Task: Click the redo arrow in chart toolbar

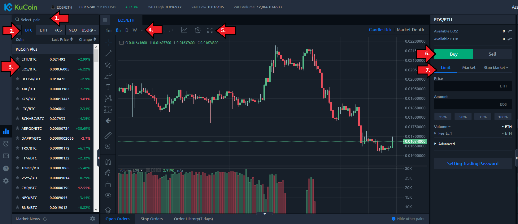Action: click(171, 30)
